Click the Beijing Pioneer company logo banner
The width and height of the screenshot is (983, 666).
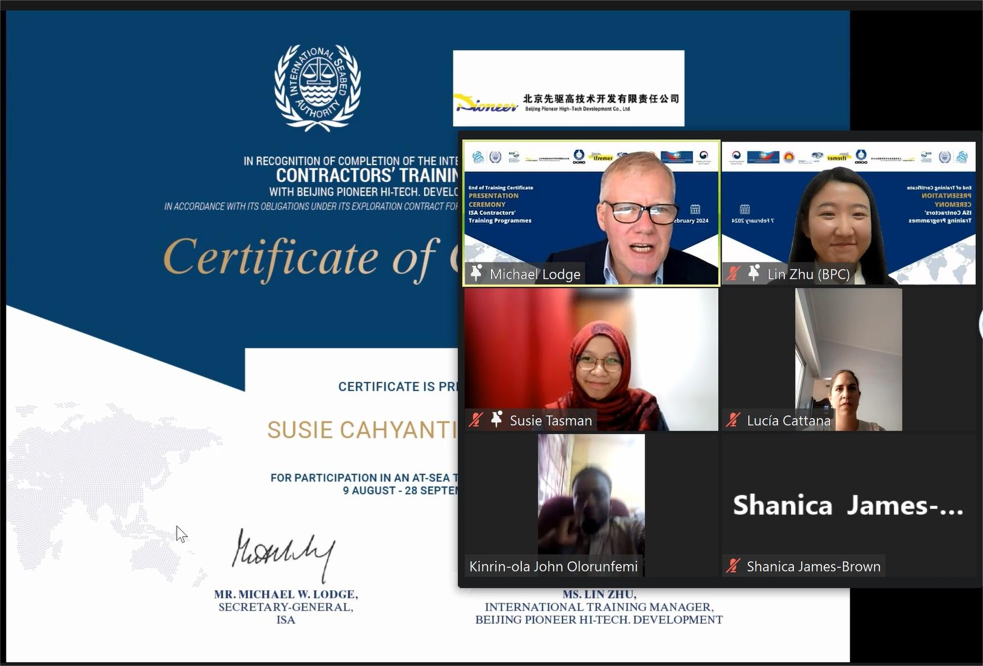(568, 88)
